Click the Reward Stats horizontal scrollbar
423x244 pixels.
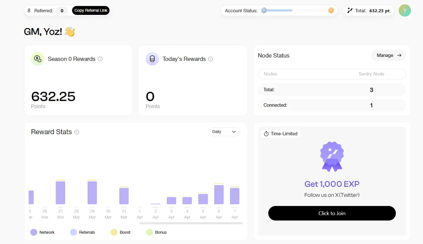[191, 223]
